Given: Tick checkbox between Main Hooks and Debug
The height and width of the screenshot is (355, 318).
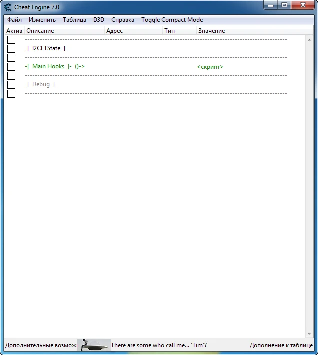Looking at the screenshot, I should (x=11, y=76).
